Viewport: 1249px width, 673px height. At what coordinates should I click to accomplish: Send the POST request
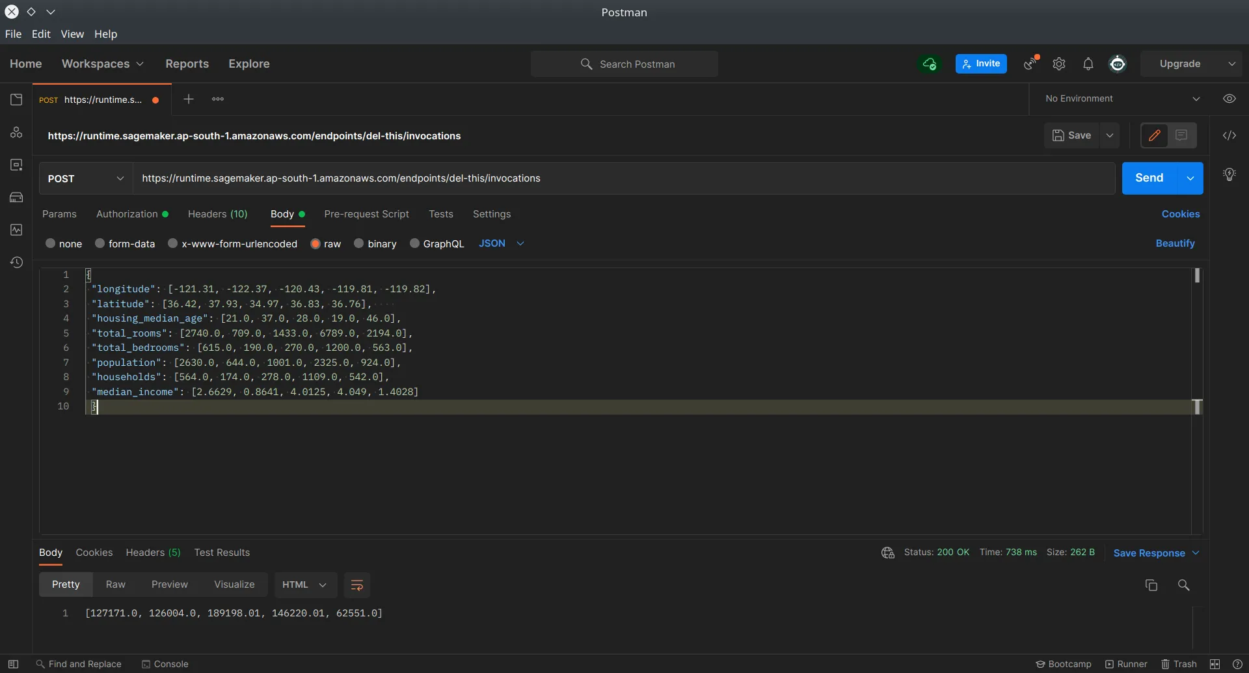1149,178
